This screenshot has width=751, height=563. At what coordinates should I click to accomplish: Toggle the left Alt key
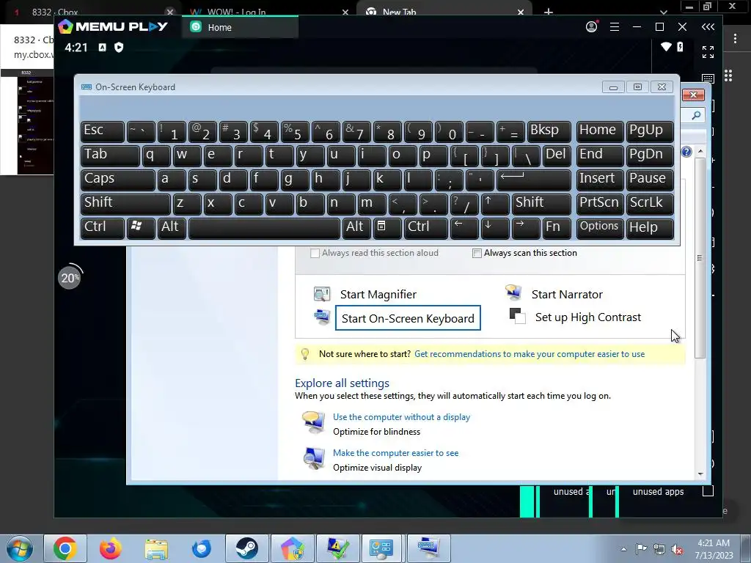[172, 227]
